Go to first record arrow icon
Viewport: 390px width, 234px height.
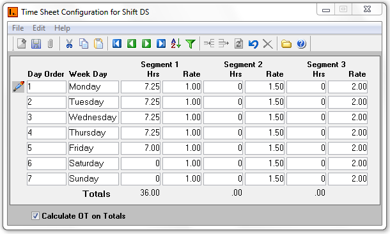pos(117,43)
